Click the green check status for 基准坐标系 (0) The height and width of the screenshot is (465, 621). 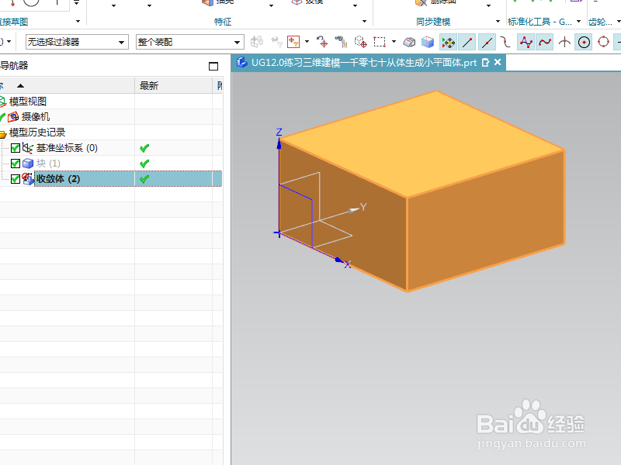(x=144, y=148)
